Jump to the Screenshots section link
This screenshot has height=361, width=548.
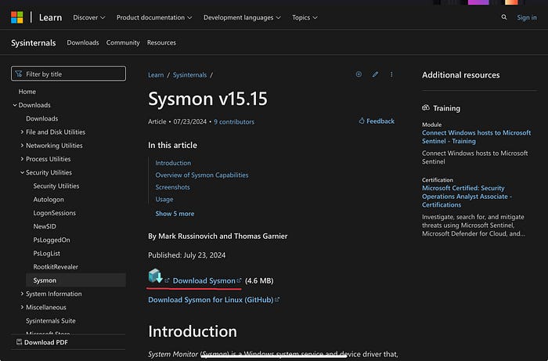(x=173, y=187)
